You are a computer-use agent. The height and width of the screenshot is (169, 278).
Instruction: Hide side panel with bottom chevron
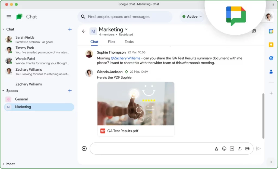pos(271,162)
